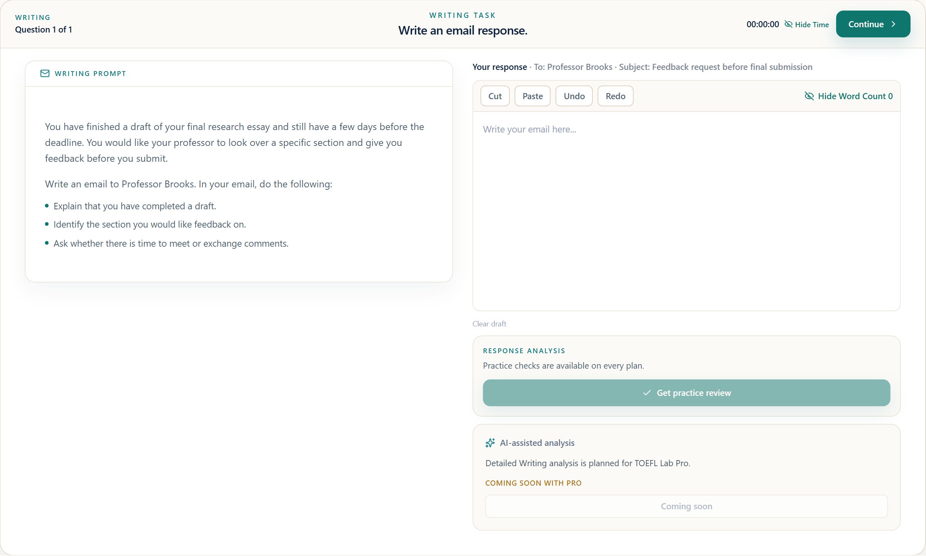Click the 'WRITING PROMPT' header label
Image resolution: width=926 pixels, height=556 pixels.
(90, 74)
